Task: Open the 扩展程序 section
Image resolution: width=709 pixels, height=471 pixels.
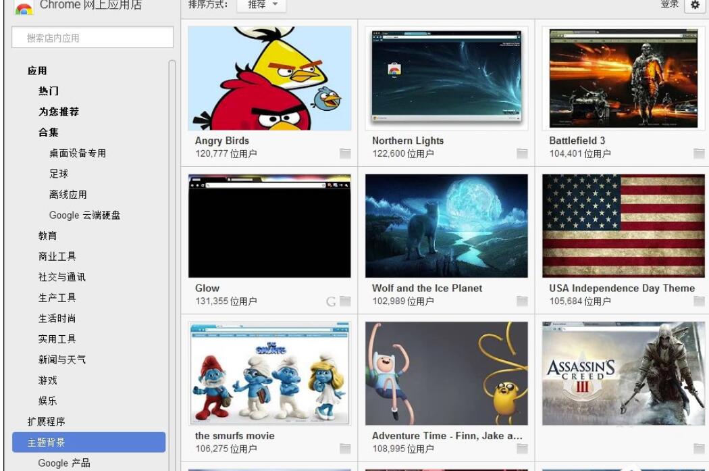Action: pos(46,422)
